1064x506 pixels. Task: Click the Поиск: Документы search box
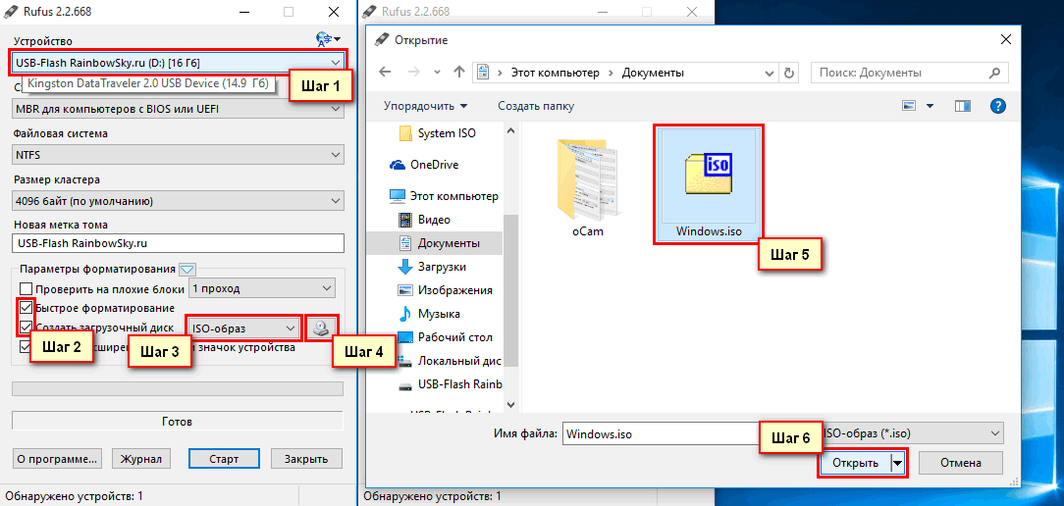(x=909, y=73)
